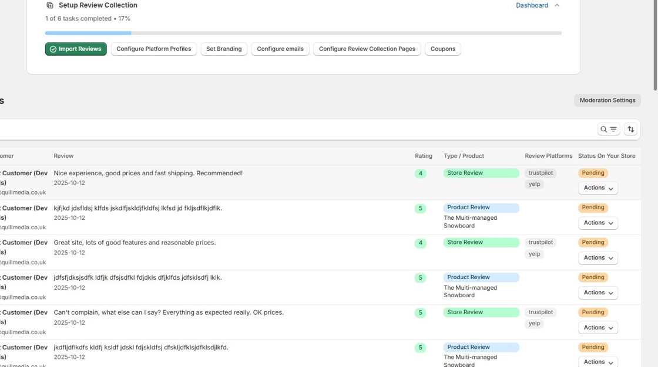Open Actions dropdown for 'Great site' review

click(x=597, y=258)
